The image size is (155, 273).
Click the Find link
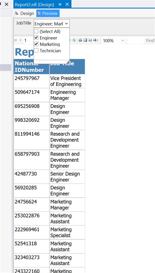tap(150, 41)
